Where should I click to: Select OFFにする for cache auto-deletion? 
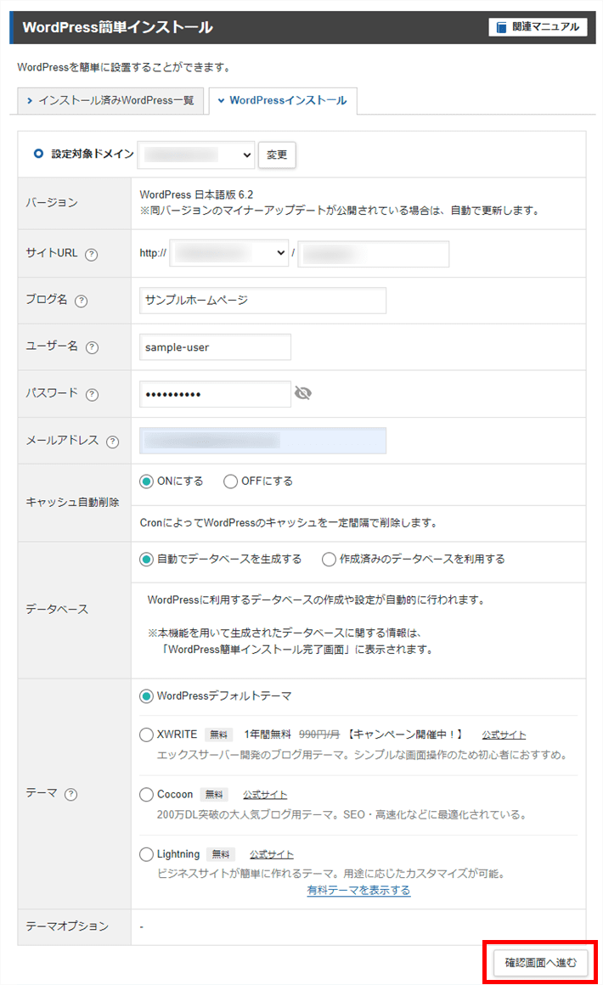229,480
